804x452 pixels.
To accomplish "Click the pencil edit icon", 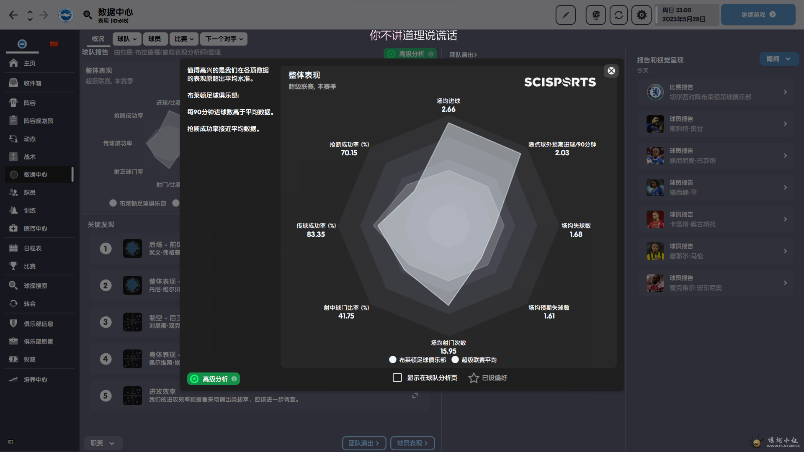I will (565, 15).
